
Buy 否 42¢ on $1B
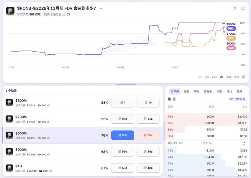coord(148,168)
